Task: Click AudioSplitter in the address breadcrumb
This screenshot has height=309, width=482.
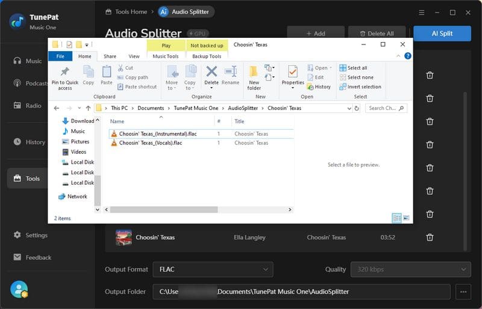Action: pos(243,108)
